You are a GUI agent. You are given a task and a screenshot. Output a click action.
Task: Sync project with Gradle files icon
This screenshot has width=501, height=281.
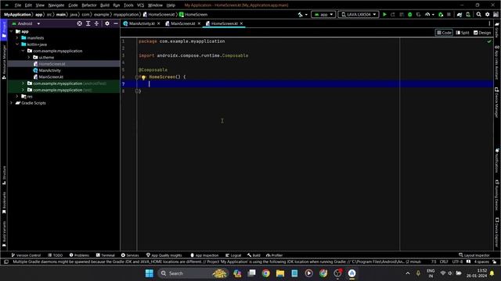tap(460, 15)
